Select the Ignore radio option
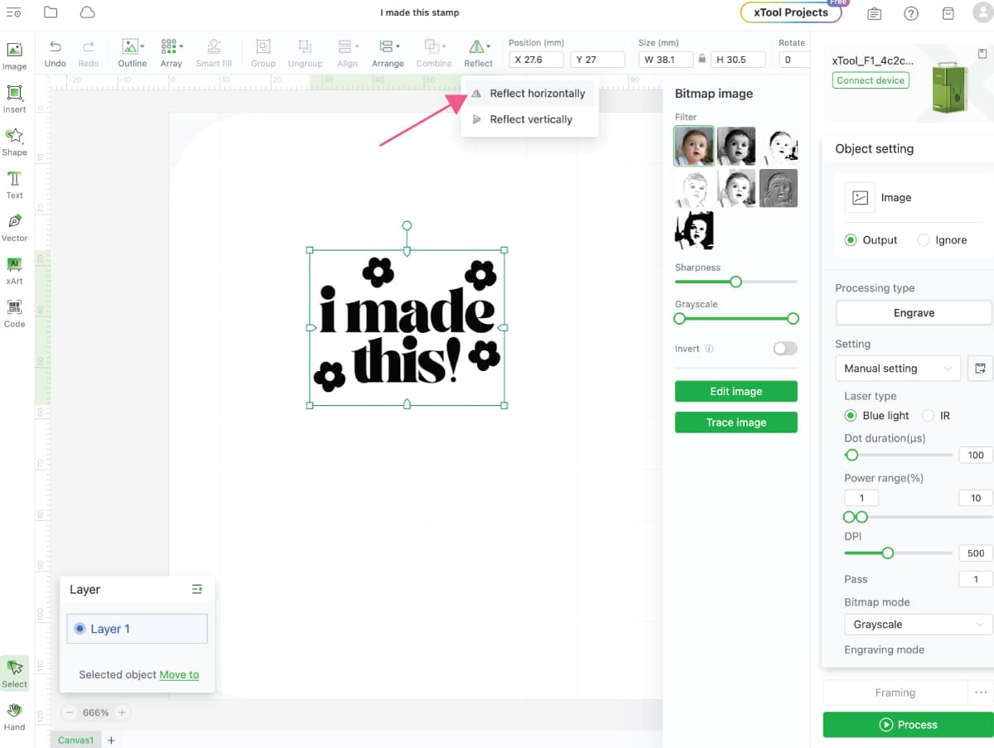Viewport: 994px width, 748px height. (x=924, y=240)
